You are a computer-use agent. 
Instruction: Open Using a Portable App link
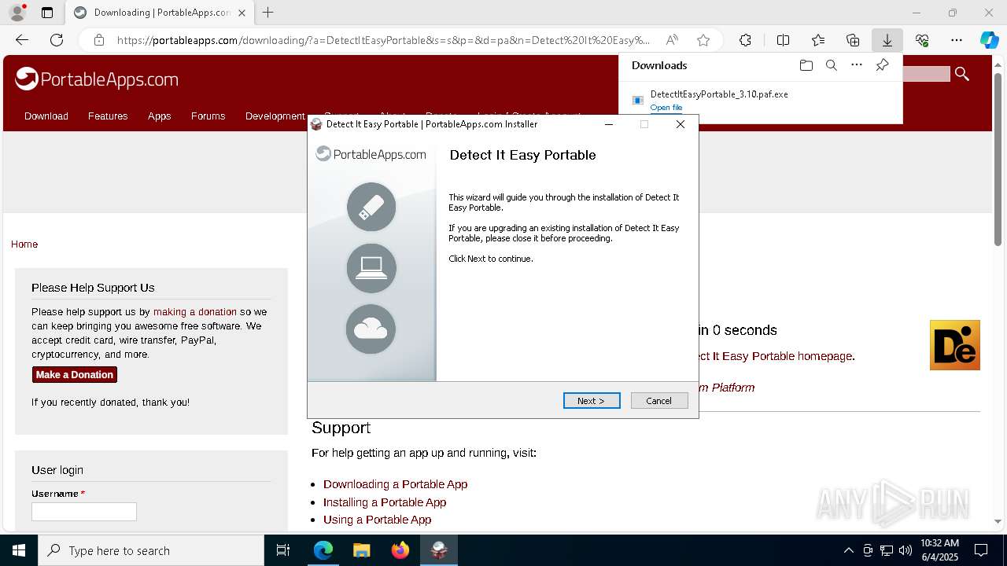[377, 520]
